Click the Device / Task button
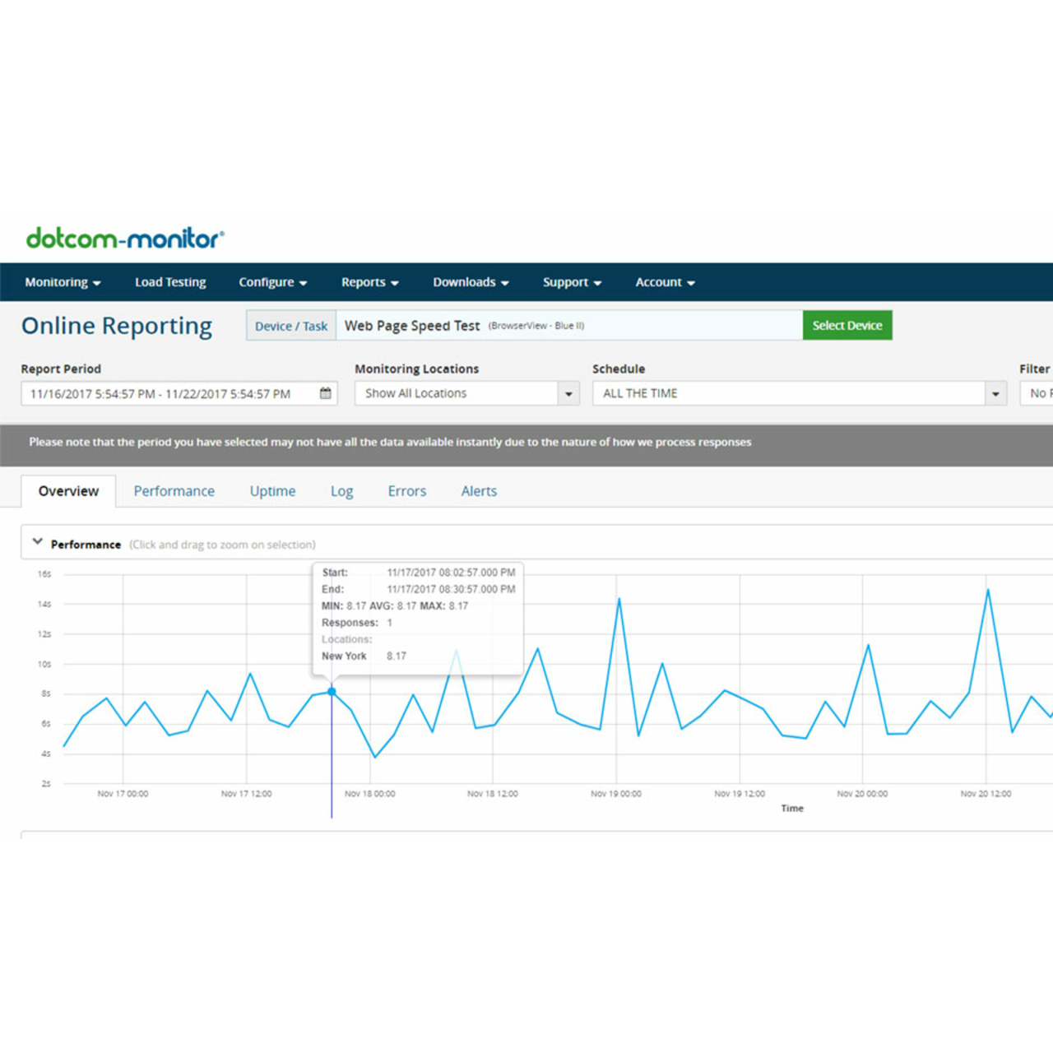 click(290, 325)
